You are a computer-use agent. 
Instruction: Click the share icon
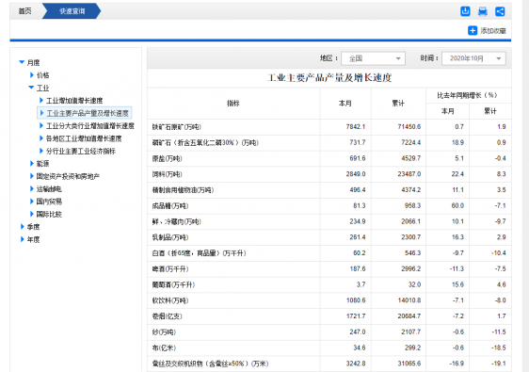[500, 11]
